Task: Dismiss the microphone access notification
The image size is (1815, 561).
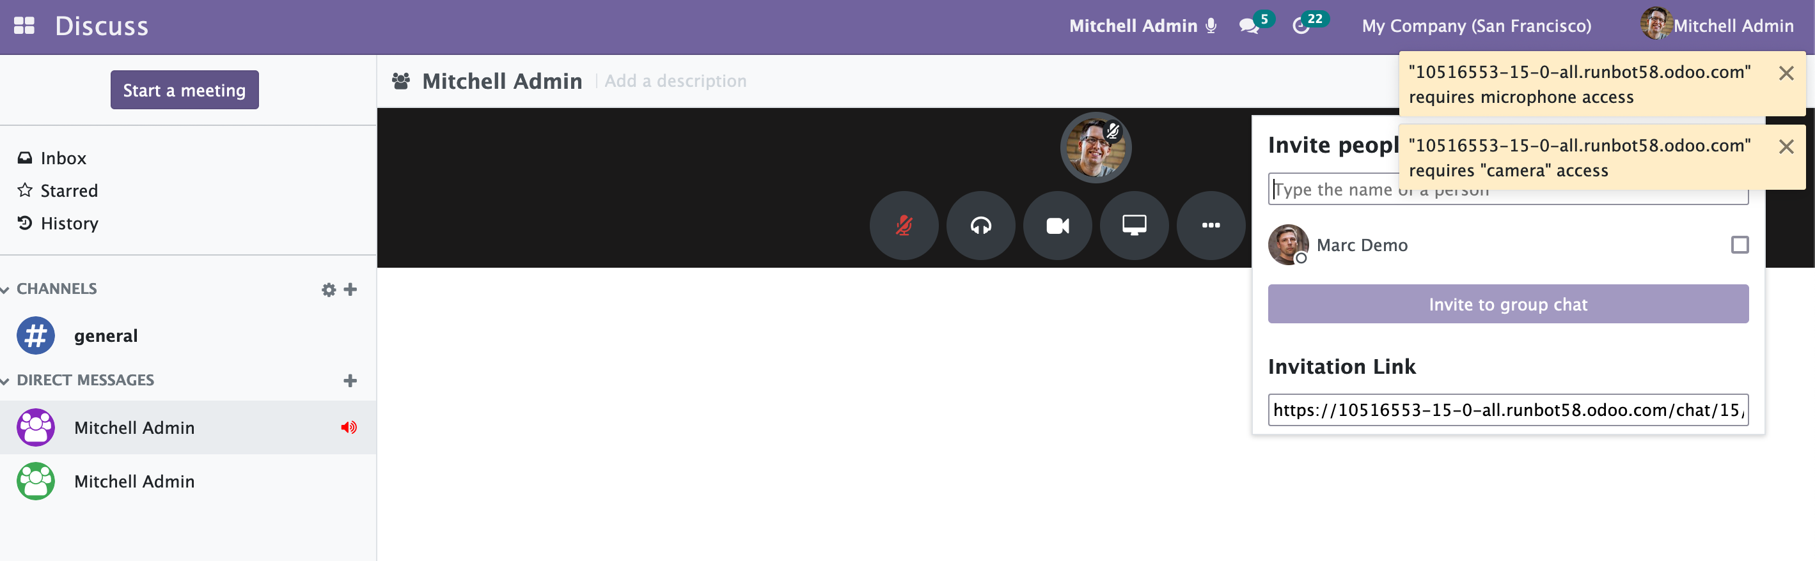Action: 1786,73
